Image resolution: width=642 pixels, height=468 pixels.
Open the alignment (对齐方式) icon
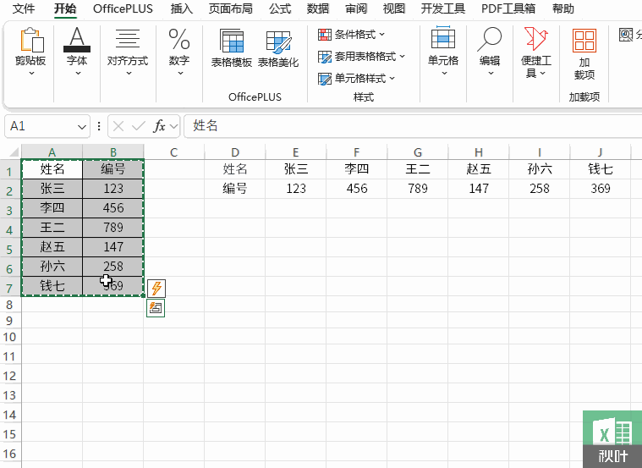coord(127,41)
